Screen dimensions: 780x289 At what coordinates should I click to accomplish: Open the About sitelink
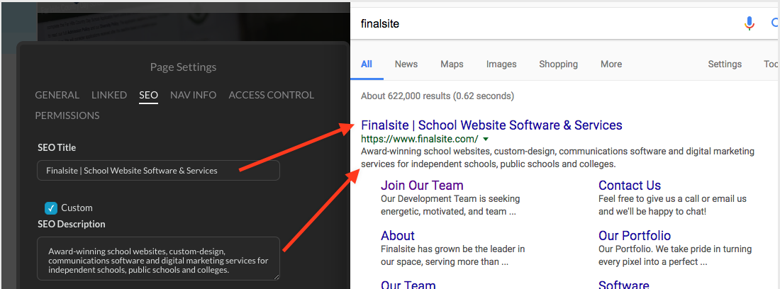(398, 235)
